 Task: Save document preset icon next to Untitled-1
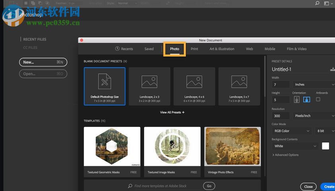(x=333, y=69)
